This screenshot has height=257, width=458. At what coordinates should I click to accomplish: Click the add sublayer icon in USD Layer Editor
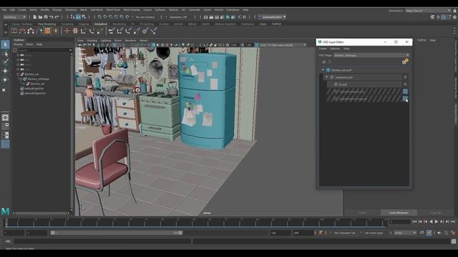(x=324, y=62)
